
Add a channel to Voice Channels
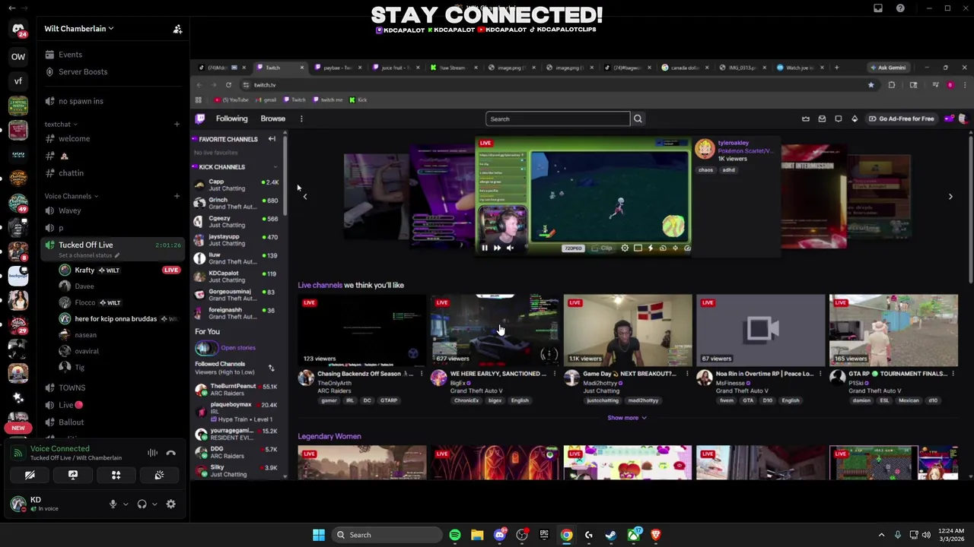[177, 196]
